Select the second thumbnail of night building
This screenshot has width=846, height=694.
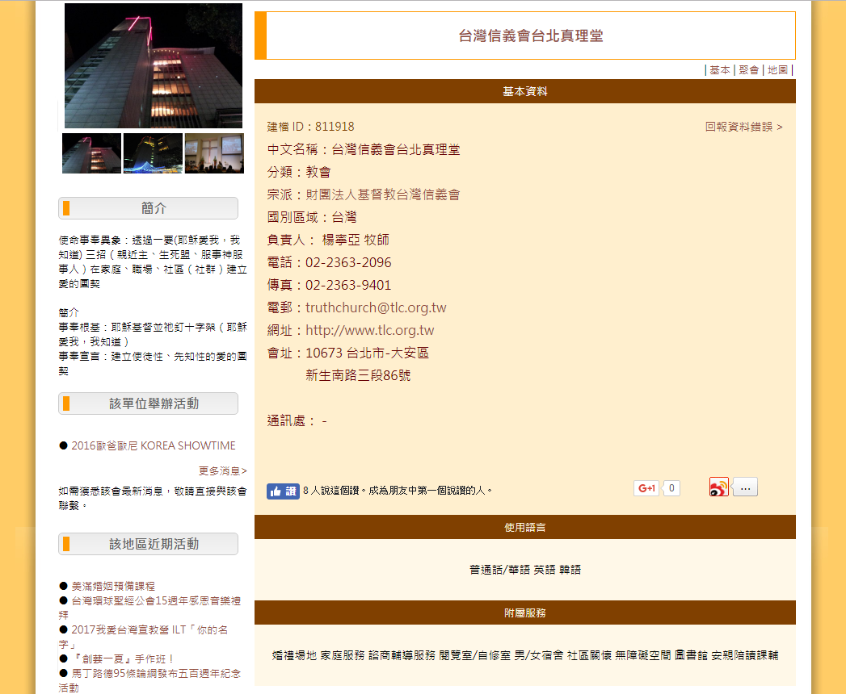pos(153,153)
